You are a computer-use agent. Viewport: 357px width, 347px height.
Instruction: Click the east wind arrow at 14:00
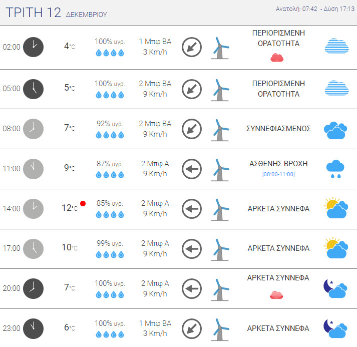[191, 208]
